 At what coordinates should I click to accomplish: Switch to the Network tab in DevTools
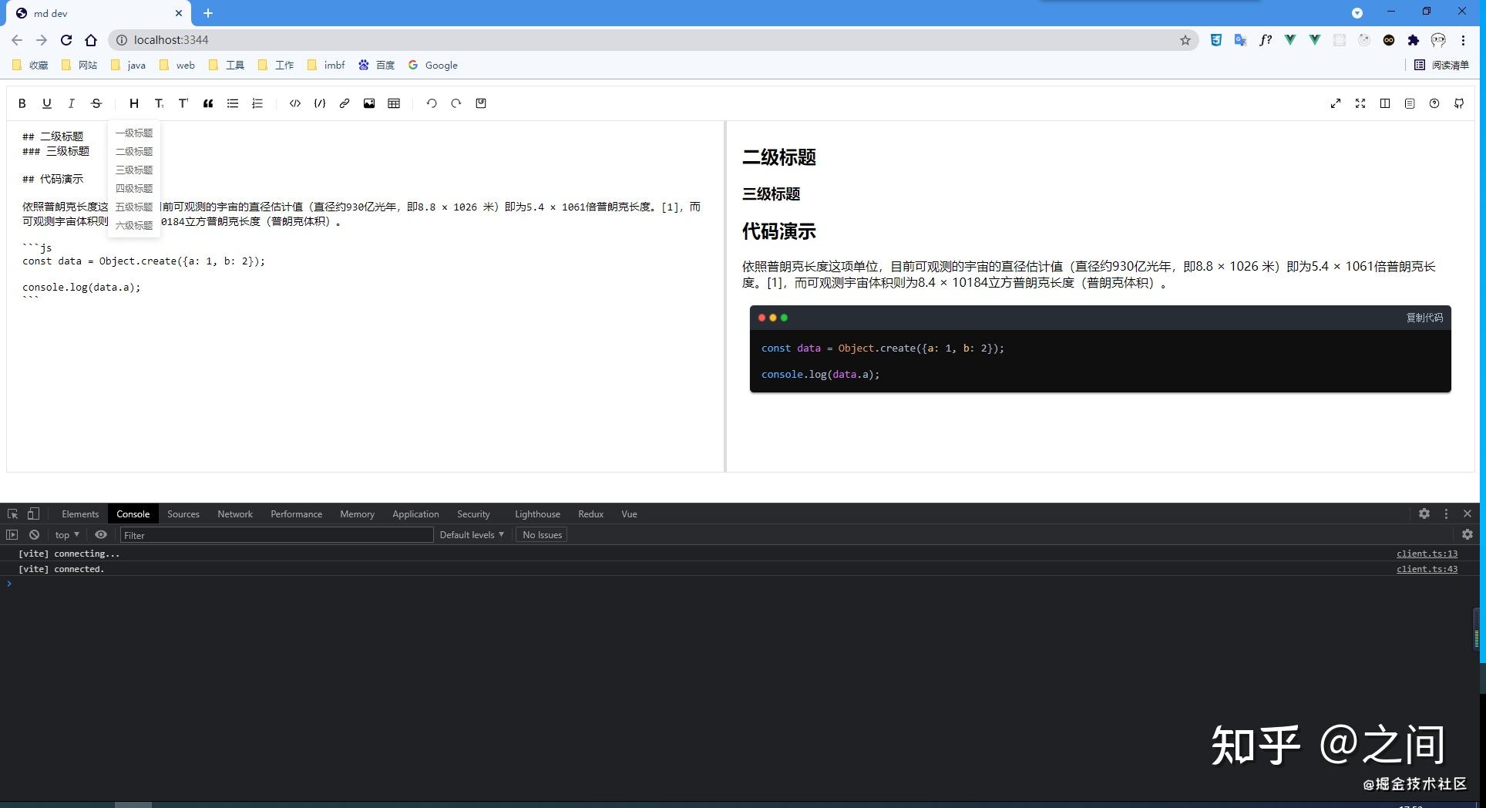point(234,513)
